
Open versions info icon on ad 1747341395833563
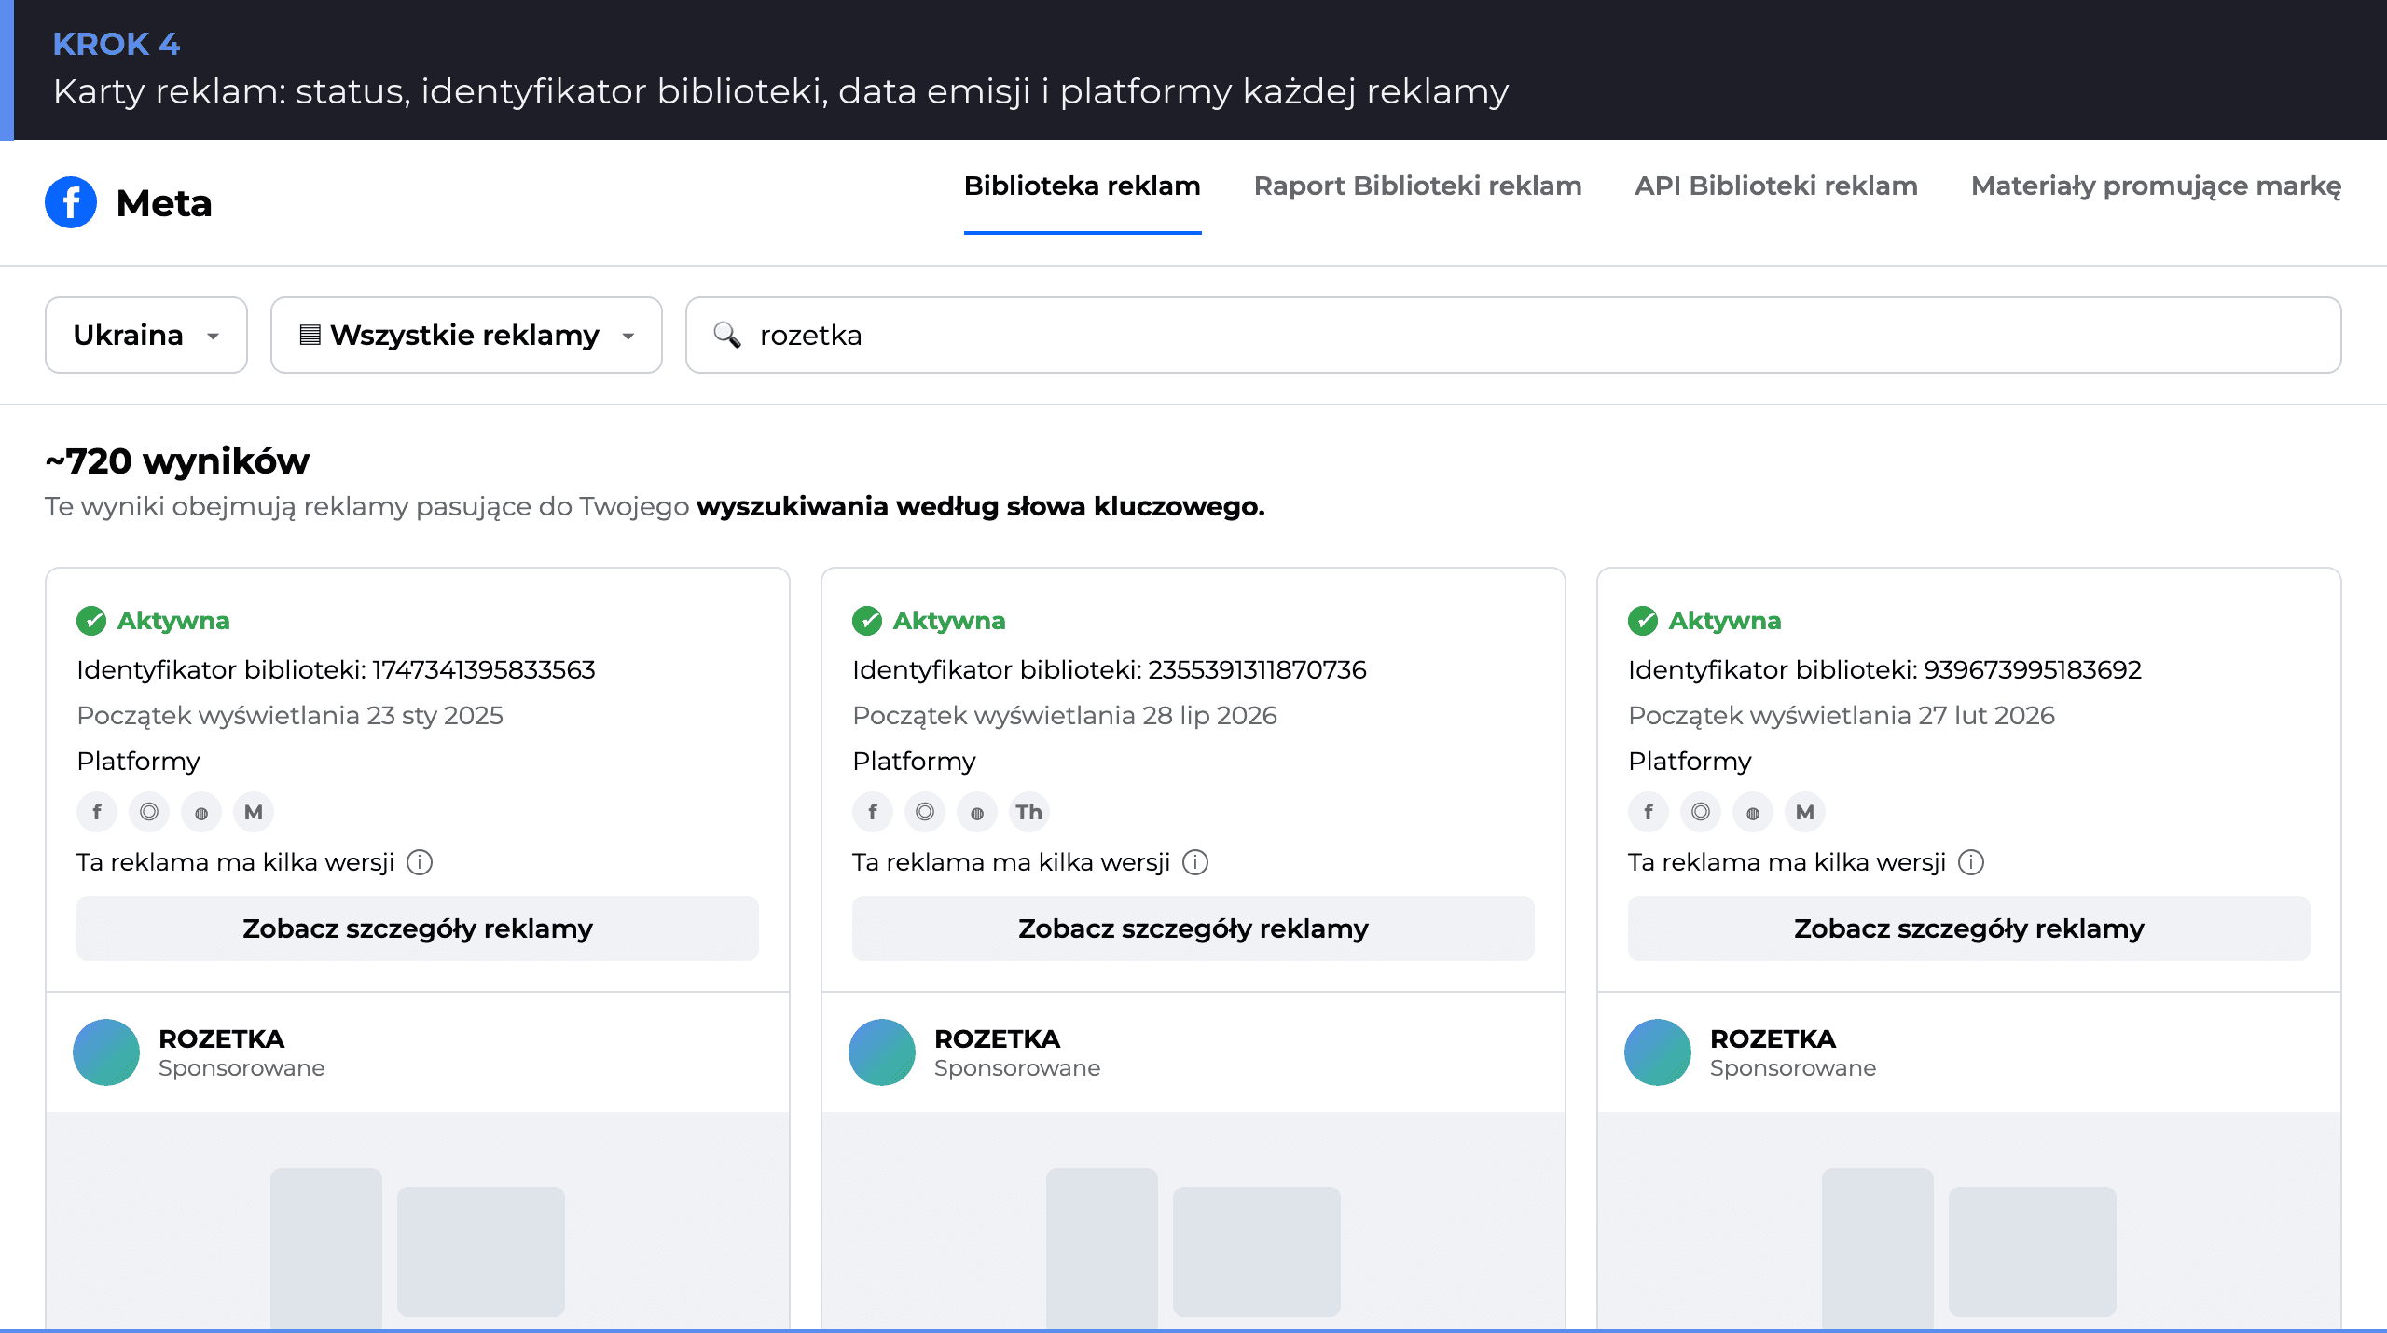point(420,862)
